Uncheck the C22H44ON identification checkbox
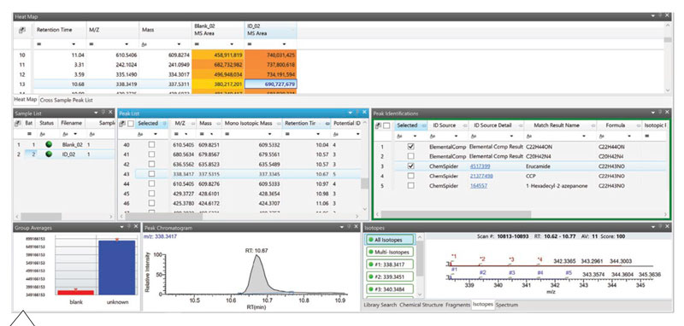 pyautogui.click(x=410, y=147)
